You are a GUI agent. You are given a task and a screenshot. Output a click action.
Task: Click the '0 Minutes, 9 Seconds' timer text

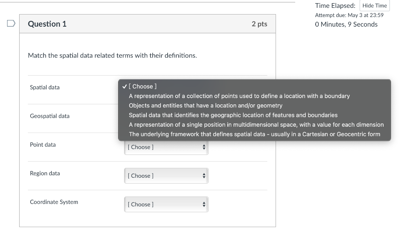[346, 24]
